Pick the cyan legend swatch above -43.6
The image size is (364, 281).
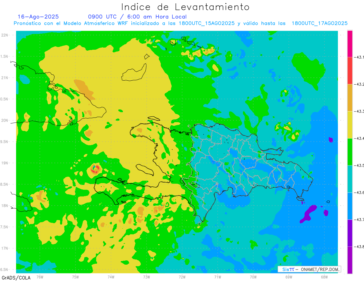(x=350, y=179)
